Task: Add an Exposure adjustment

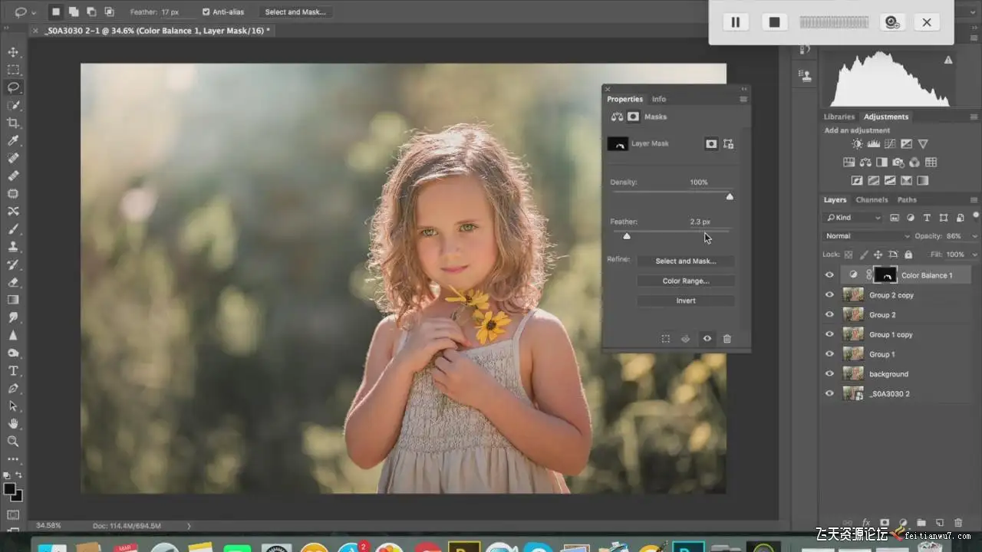Action: (x=906, y=144)
